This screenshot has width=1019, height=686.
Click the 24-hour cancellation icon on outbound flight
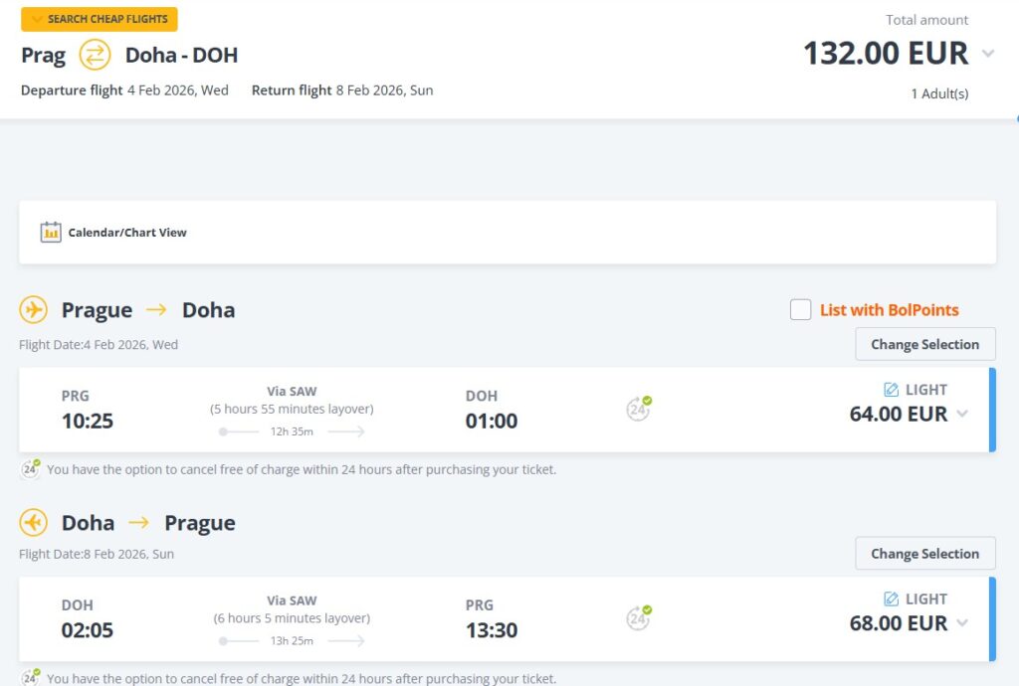click(x=638, y=409)
